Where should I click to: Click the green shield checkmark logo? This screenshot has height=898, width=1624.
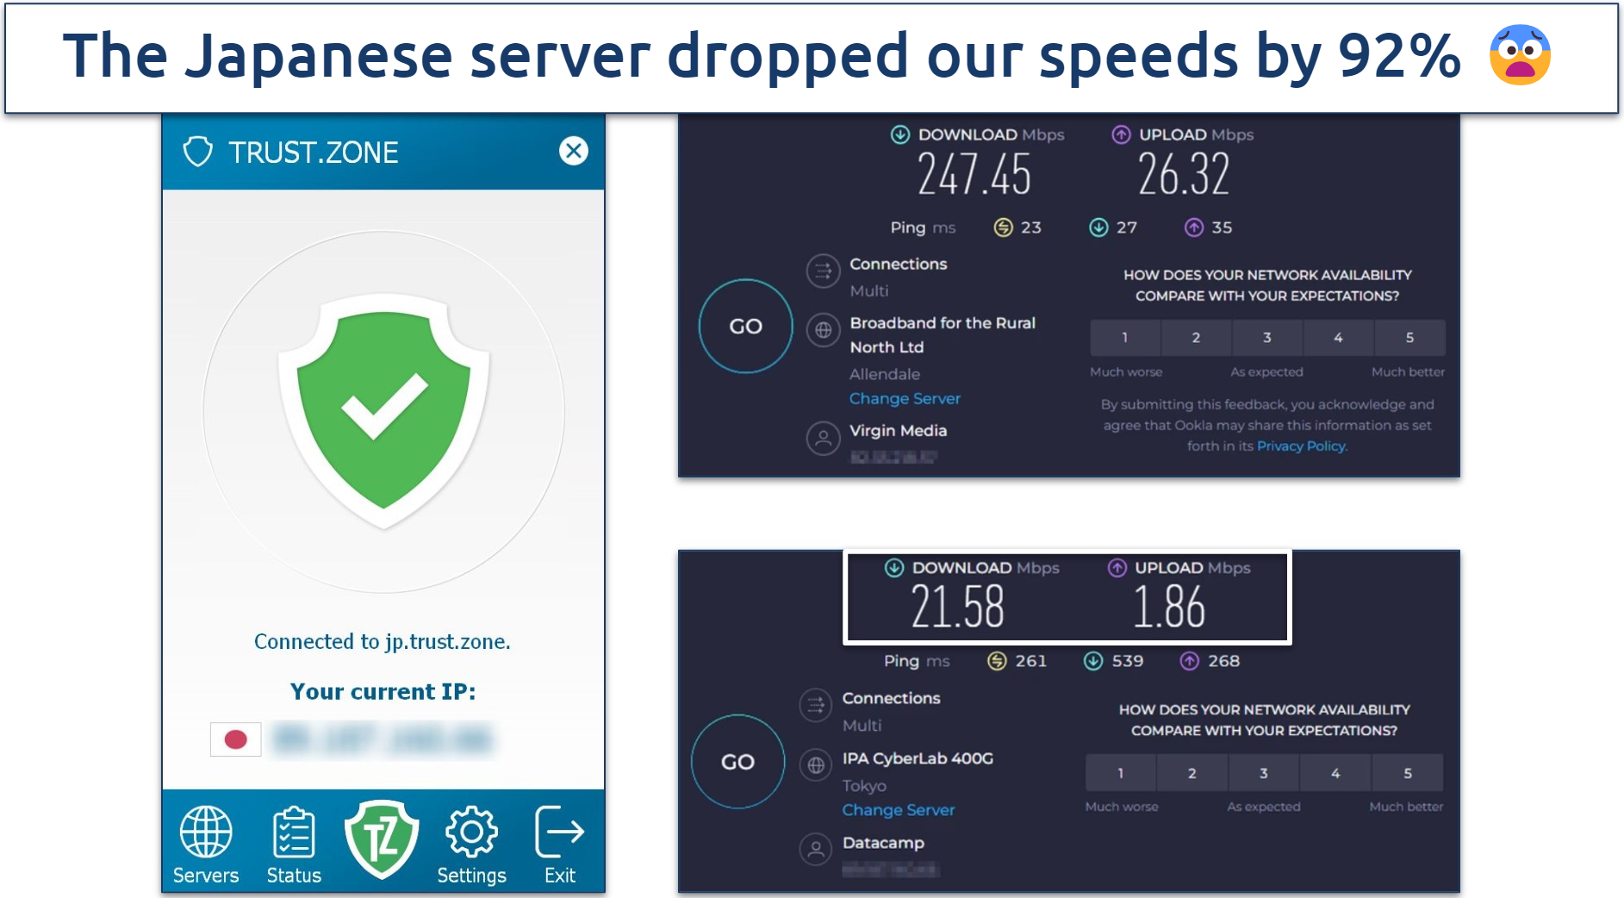pos(383,409)
